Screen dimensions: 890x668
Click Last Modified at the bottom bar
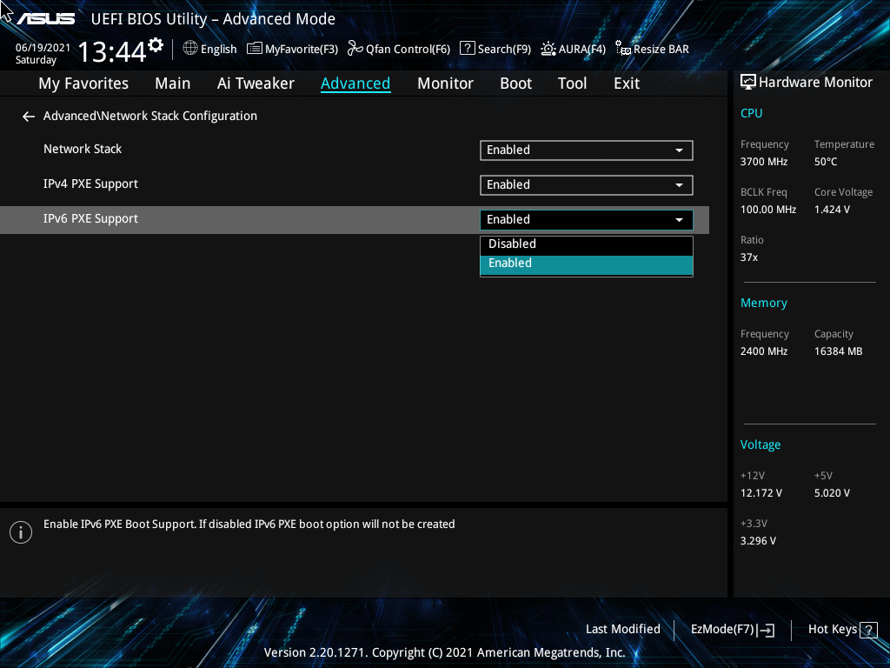pyautogui.click(x=623, y=629)
